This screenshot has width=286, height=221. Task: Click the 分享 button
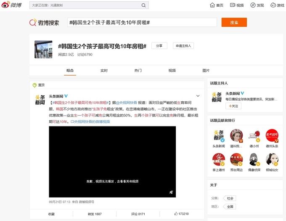(x=159, y=46)
